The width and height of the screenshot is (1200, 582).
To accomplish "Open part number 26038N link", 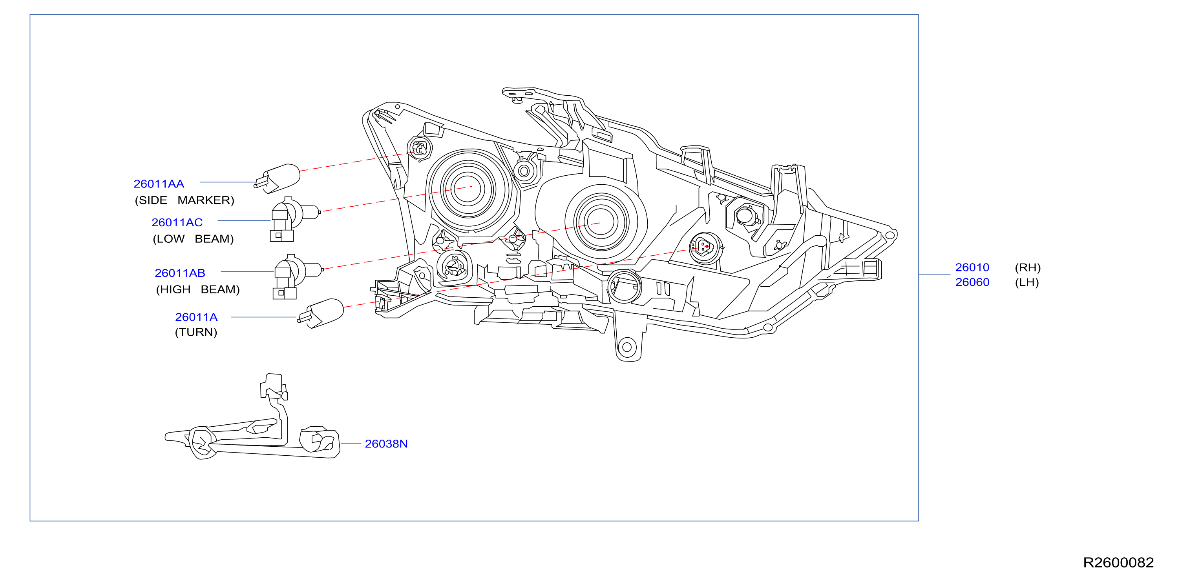I will click(386, 444).
